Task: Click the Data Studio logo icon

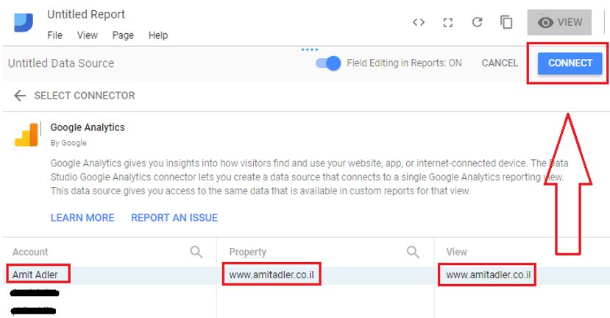Action: 24,23
